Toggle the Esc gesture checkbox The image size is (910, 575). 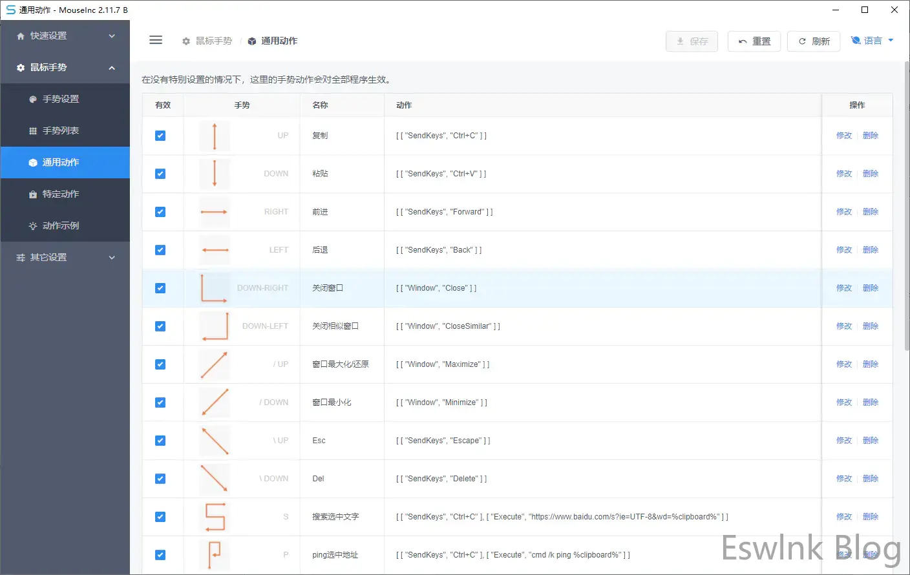(160, 441)
